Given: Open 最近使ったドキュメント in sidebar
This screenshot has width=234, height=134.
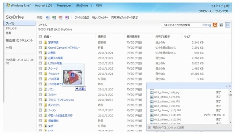Looking at the screenshot, I should point(19,40).
